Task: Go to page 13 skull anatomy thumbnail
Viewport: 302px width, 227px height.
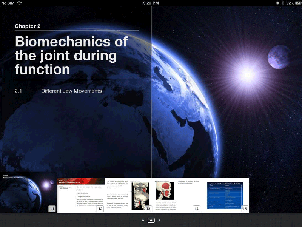Action: tap(129, 196)
